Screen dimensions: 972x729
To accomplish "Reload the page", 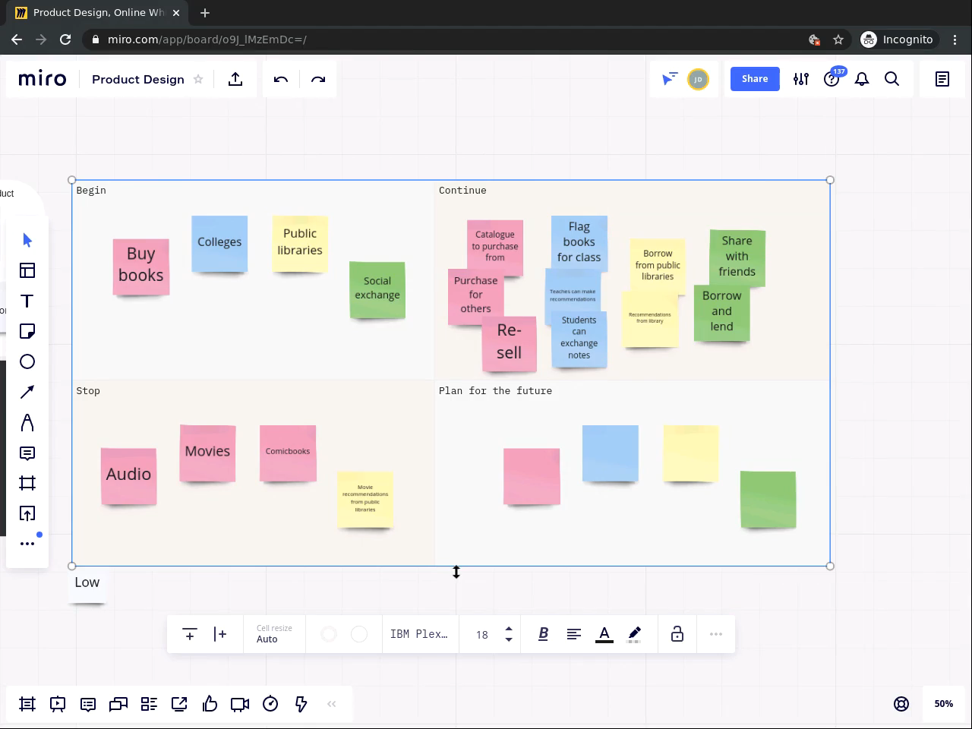I will (65, 39).
